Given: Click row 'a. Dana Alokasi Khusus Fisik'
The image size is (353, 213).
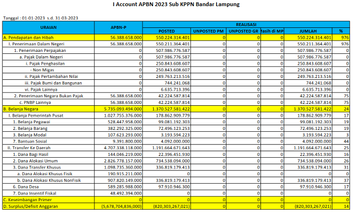Looking at the screenshot, I should pyautogui.click(x=176, y=174).
